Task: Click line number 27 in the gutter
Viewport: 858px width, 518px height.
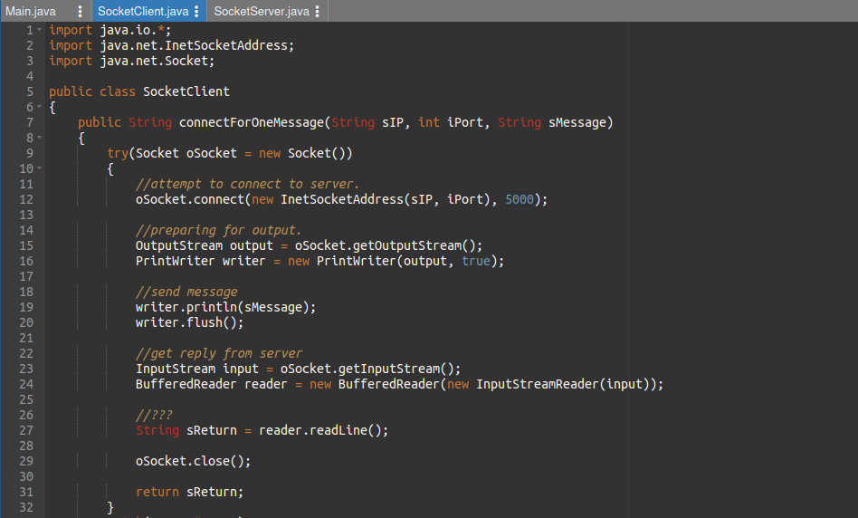Action: click(x=25, y=430)
